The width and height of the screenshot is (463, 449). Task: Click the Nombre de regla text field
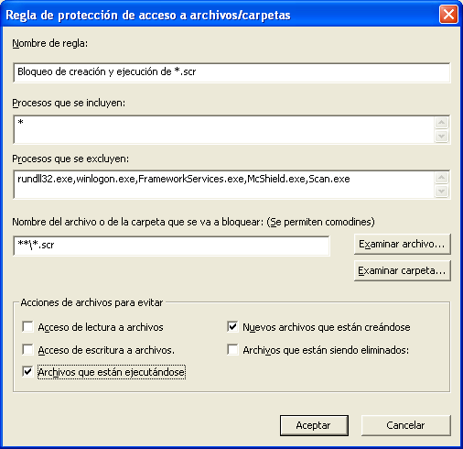pos(231,72)
